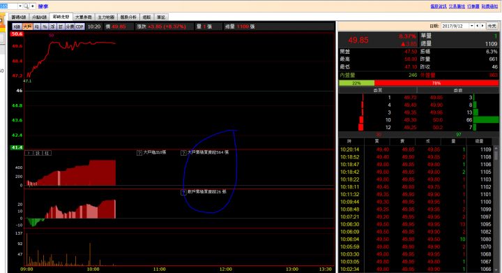Switch to the 即時走勢 tab

pyautogui.click(x=61, y=17)
